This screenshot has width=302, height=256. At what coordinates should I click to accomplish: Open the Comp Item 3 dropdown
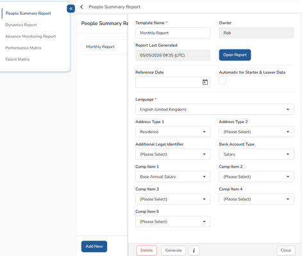pos(172,200)
